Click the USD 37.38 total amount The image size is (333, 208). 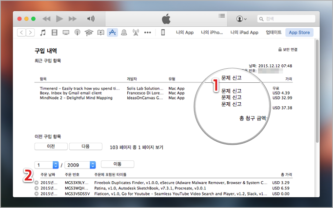click(282, 108)
